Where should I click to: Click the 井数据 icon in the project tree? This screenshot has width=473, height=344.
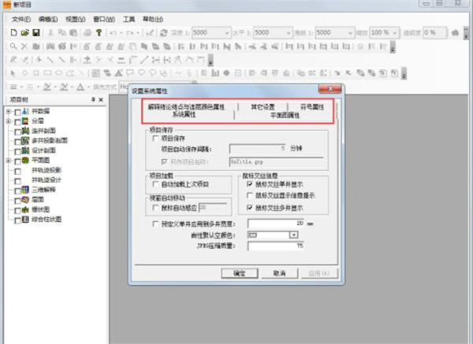(25, 111)
